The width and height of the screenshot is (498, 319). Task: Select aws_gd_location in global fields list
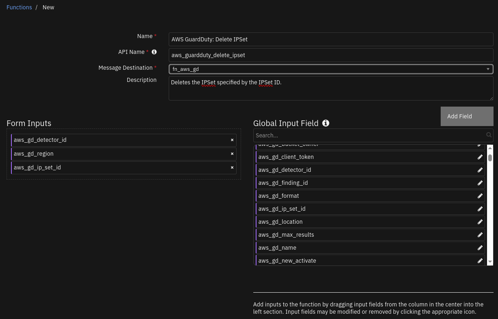(370, 222)
